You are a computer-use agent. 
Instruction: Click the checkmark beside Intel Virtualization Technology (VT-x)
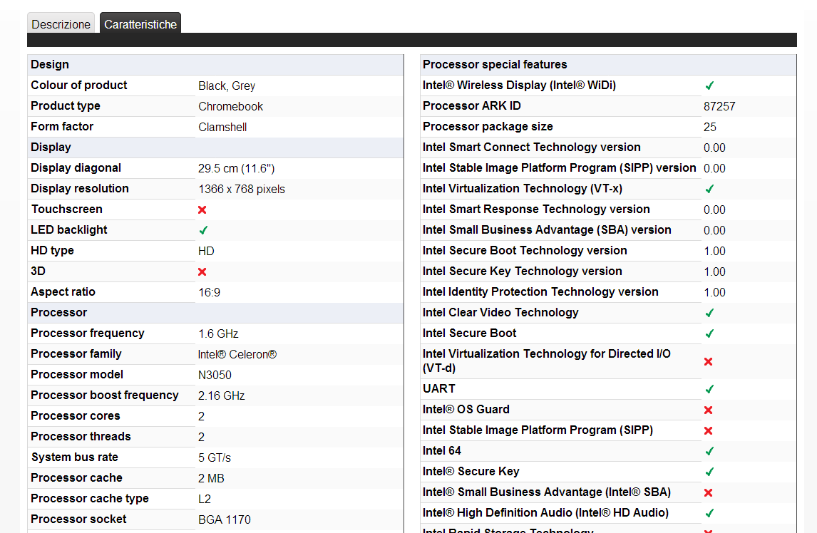[709, 189]
